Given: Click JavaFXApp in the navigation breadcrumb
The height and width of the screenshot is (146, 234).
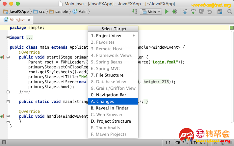Looking at the screenshot, I should tap(16, 12).
